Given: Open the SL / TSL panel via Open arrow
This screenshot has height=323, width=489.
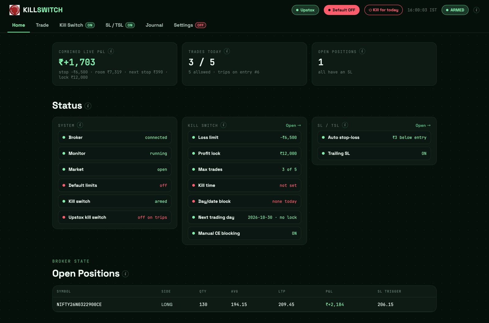Looking at the screenshot, I should (423, 125).
